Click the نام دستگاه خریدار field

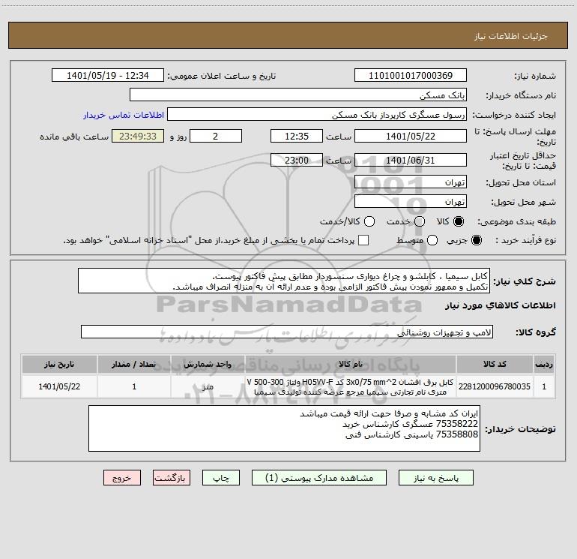pyautogui.click(x=298, y=95)
